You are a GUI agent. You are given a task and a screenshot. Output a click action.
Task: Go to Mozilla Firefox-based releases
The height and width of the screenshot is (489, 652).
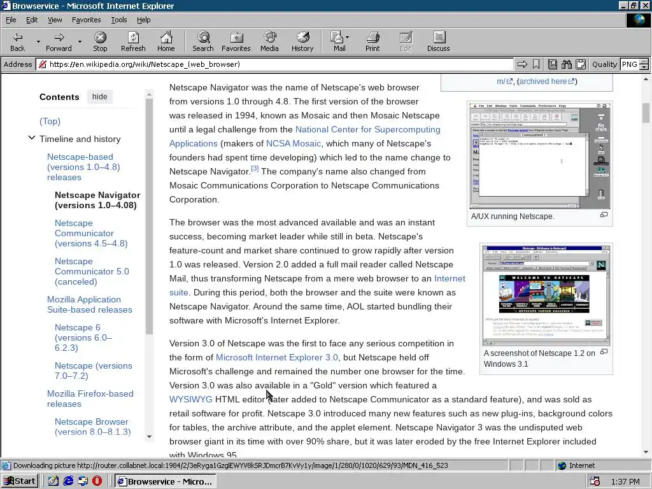(90, 399)
